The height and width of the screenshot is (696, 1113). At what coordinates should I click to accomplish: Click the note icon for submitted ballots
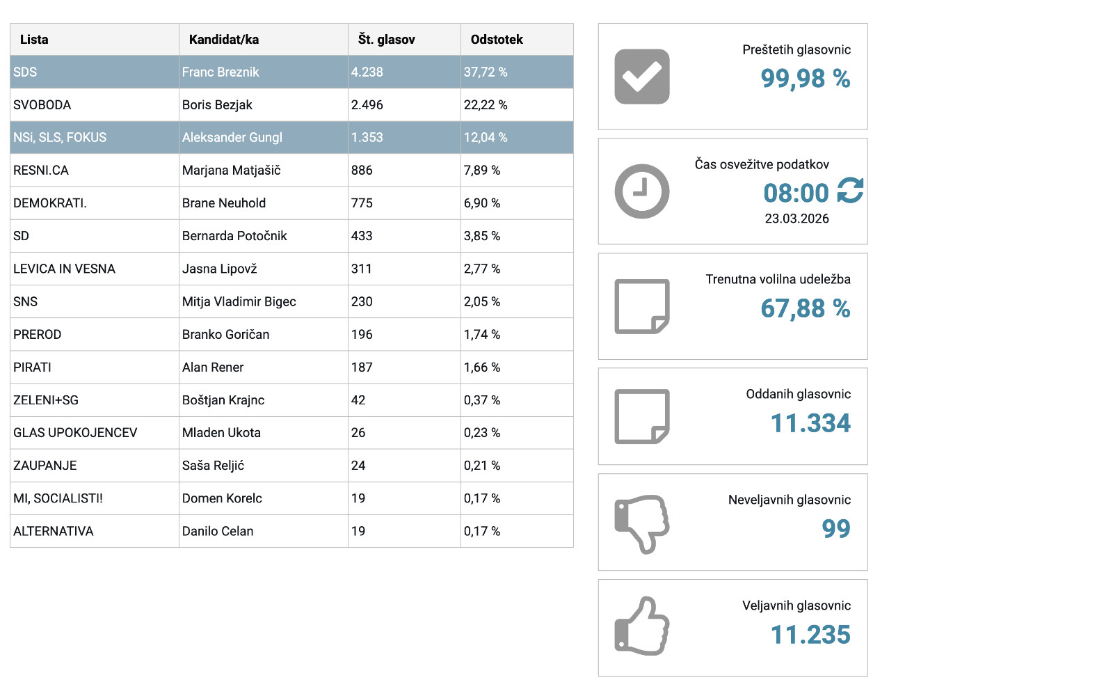tap(641, 416)
